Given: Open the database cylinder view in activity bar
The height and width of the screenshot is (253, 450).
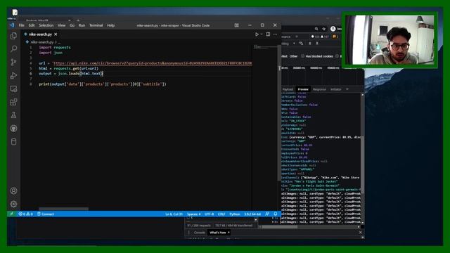Looking at the screenshot, I should point(13,141).
